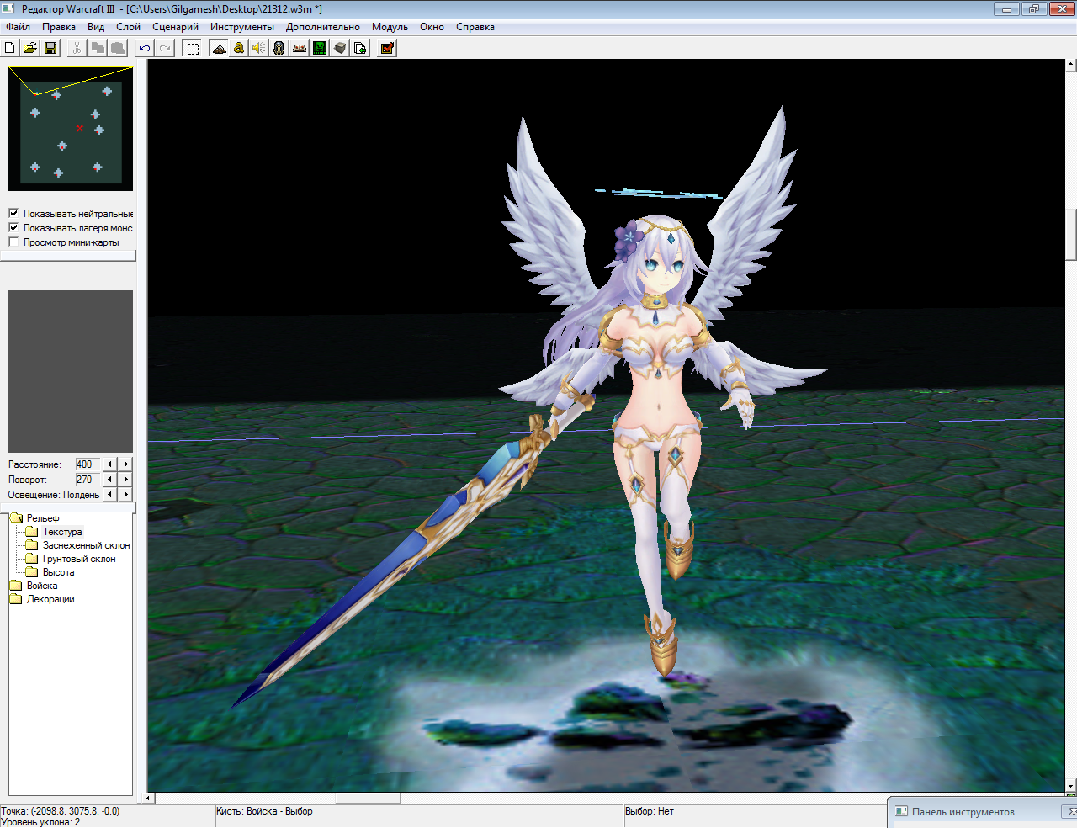Switch Освещение to next option
This screenshot has height=828, width=1077.
(x=126, y=494)
